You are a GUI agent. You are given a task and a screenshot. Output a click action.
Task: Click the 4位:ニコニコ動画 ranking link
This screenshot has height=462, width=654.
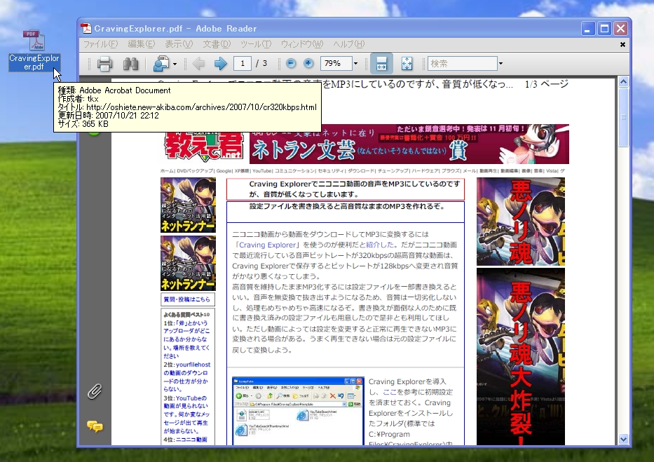185,440
